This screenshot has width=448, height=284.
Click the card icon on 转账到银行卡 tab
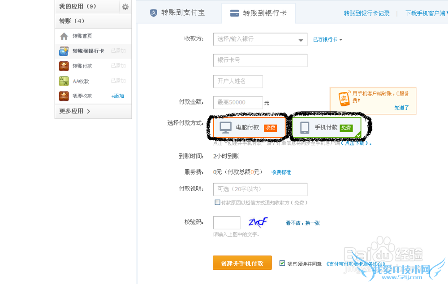[235, 13]
